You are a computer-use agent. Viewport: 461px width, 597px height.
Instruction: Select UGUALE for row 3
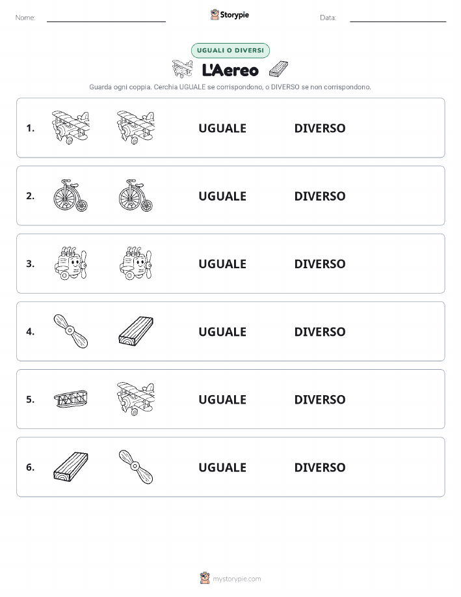point(222,264)
